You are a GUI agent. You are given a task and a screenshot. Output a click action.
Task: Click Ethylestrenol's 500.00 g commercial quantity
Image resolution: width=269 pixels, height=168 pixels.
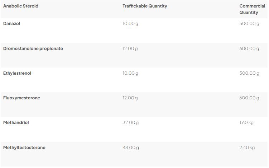[x=249, y=73]
